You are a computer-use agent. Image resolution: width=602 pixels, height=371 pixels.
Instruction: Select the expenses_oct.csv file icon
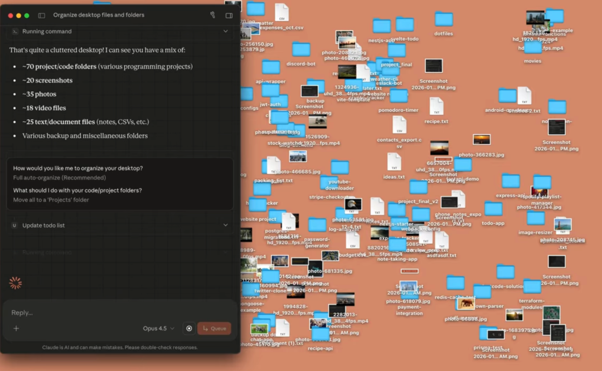point(281,13)
